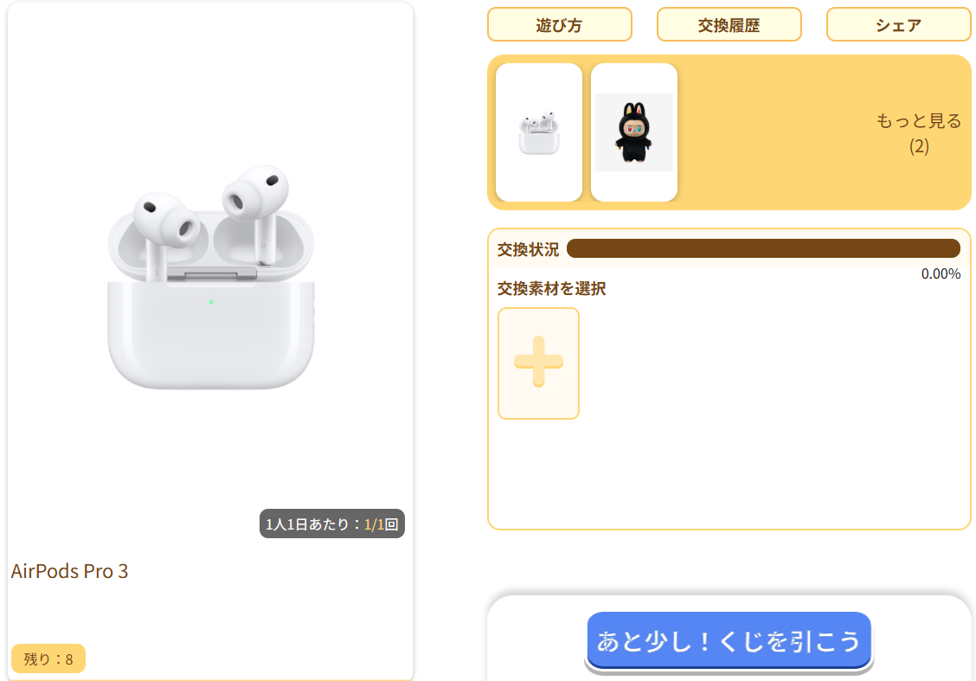This screenshot has width=976, height=681.
Task: Click the 0.00% progress percentage text
Action: click(941, 274)
